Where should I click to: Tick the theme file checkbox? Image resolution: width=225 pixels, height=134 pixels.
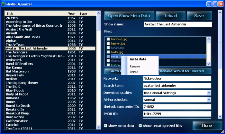pyautogui.click(x=108, y=61)
